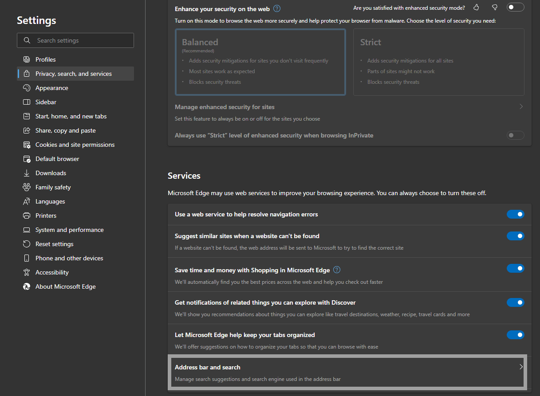Click the lock icon beside Privacy, search, and services
540x396 pixels.
click(27, 73)
